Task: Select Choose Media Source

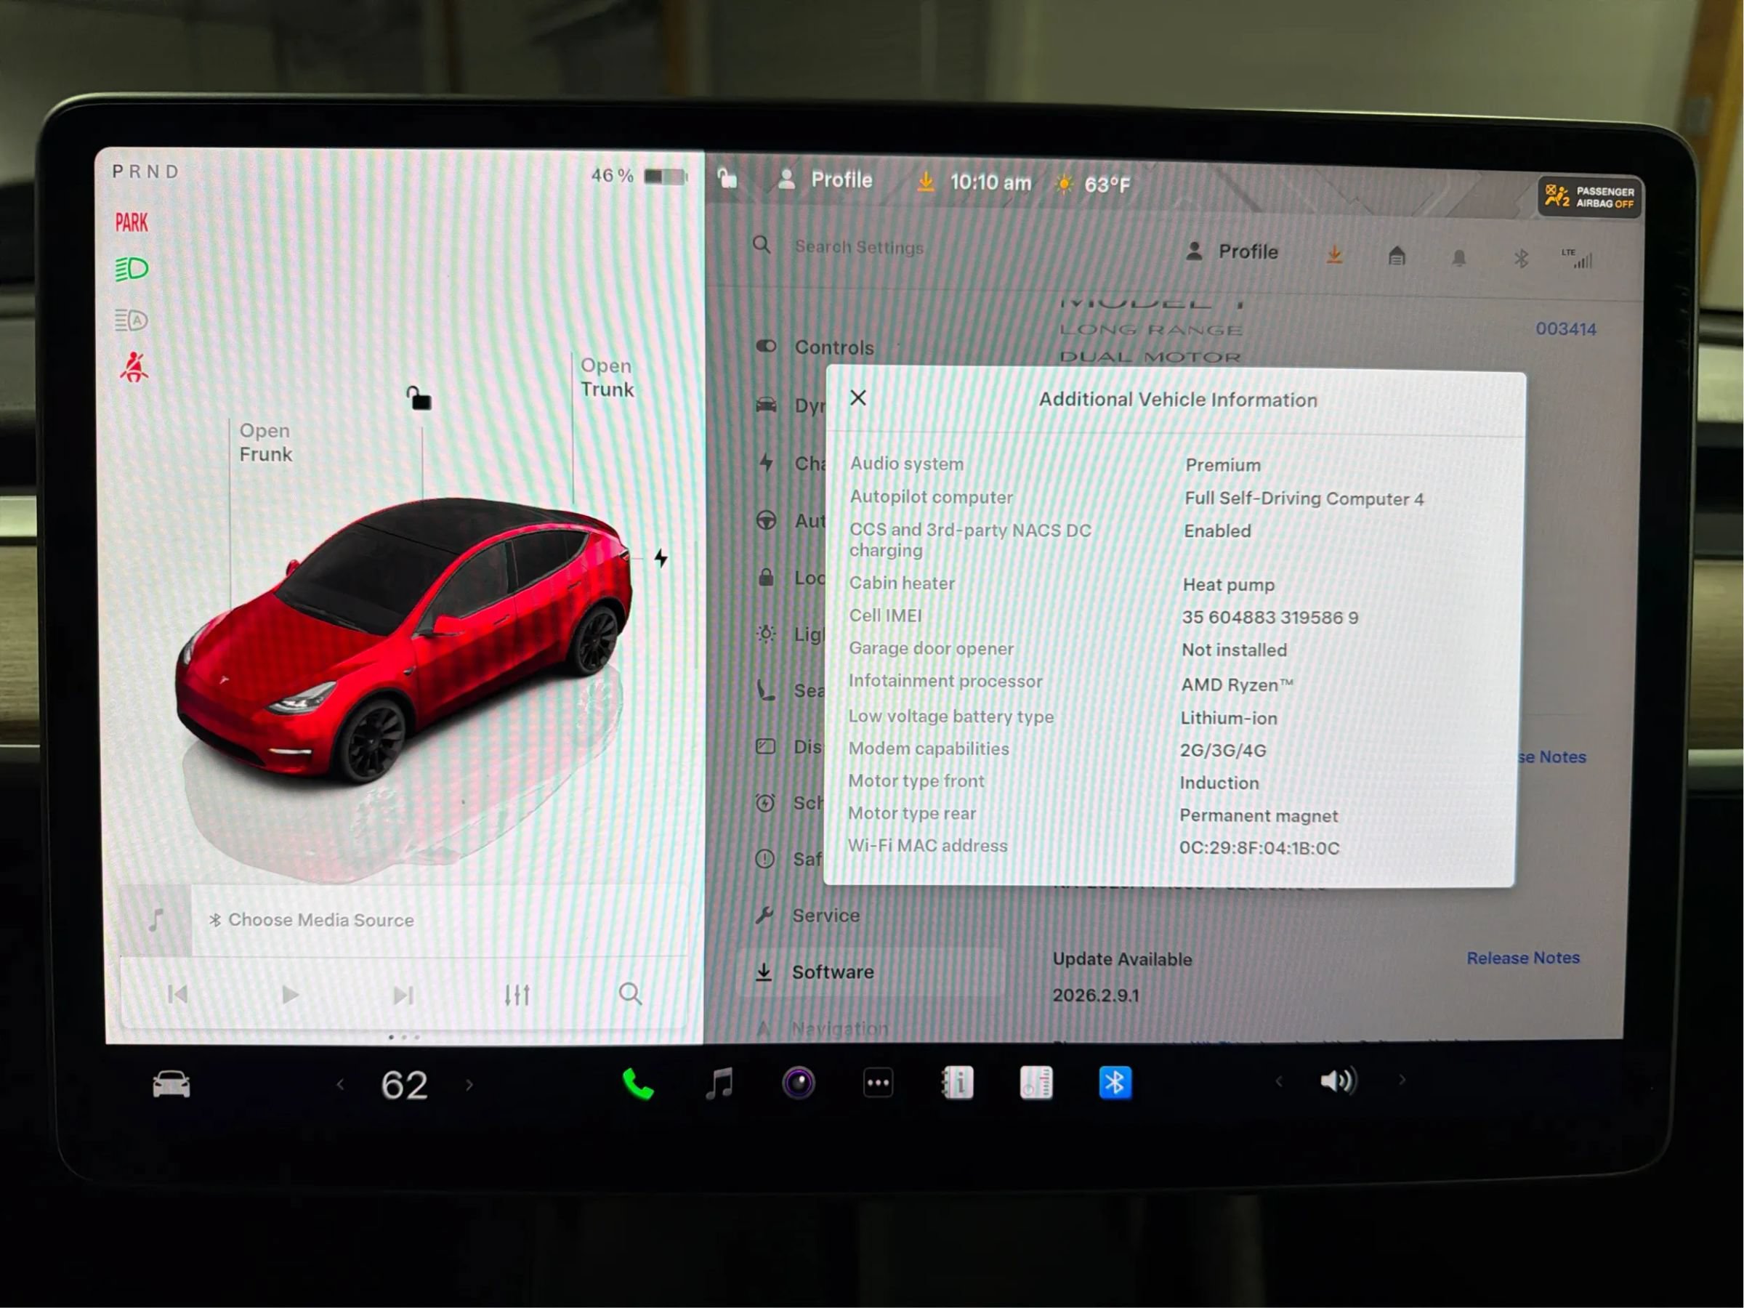Action: [312, 920]
